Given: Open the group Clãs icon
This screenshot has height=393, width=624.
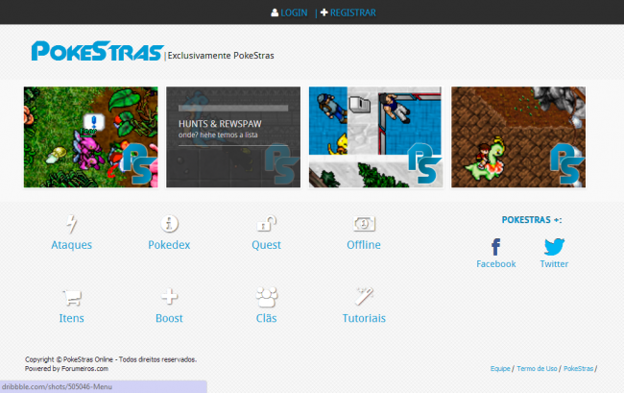Looking at the screenshot, I should coord(266,297).
